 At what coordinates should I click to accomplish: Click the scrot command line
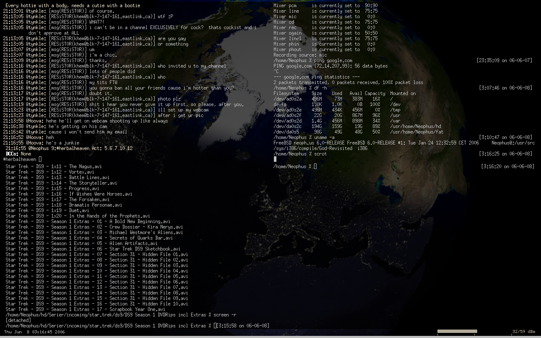click(x=300, y=154)
